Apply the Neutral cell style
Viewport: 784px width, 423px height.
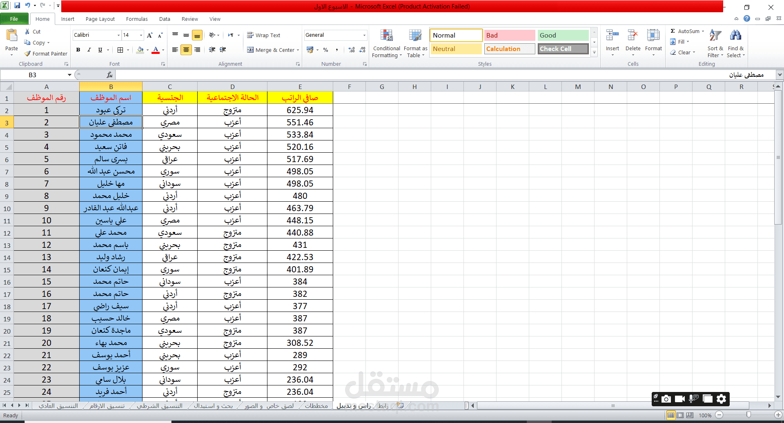(456, 49)
